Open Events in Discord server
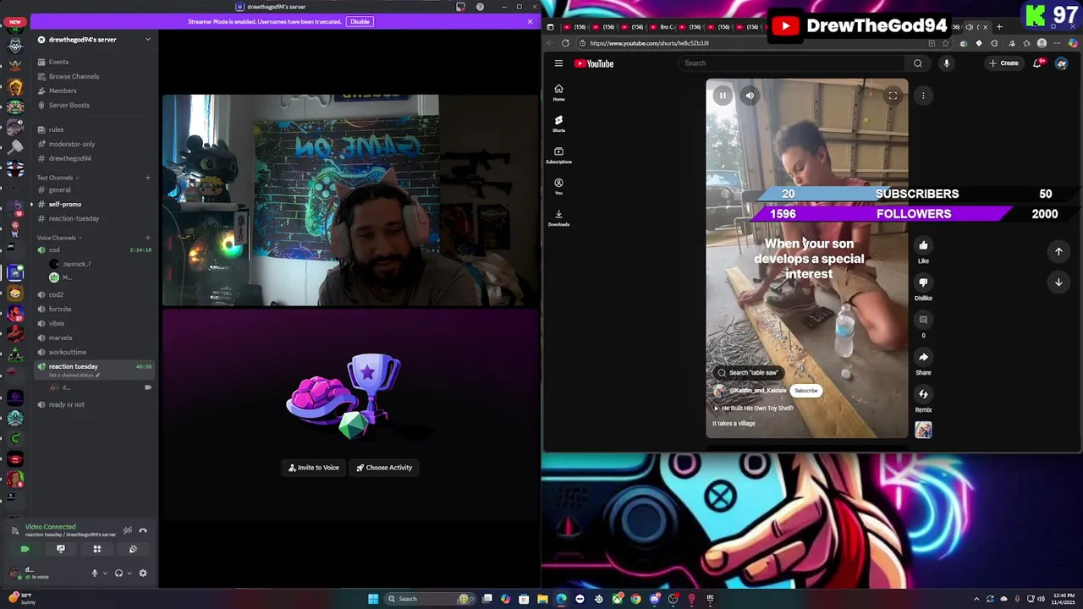Image resolution: width=1083 pixels, height=609 pixels. pos(58,62)
